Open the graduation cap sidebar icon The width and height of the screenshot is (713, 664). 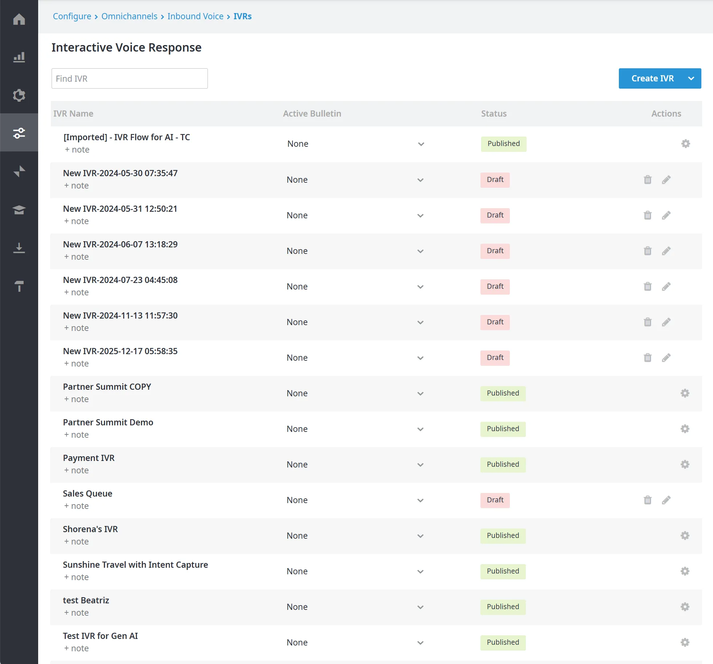point(19,210)
